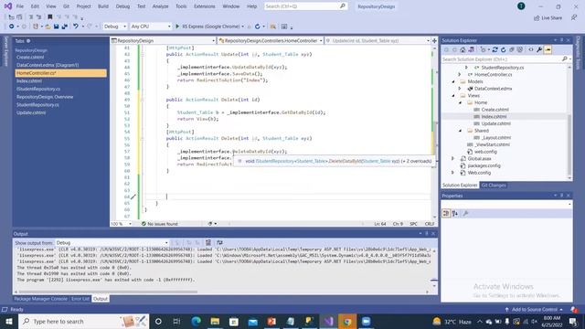Open the Any CPU platform dropdown
Image resolution: width=585 pixels, height=329 pixels.
[x=150, y=27]
